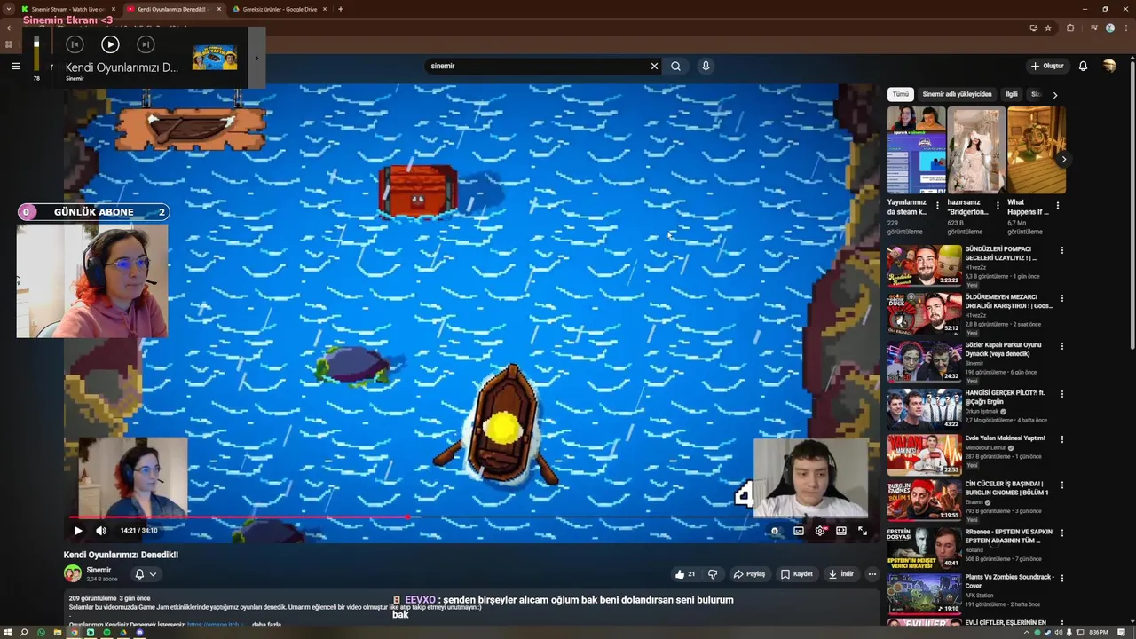Open the Windows Start button

[x=8, y=632]
